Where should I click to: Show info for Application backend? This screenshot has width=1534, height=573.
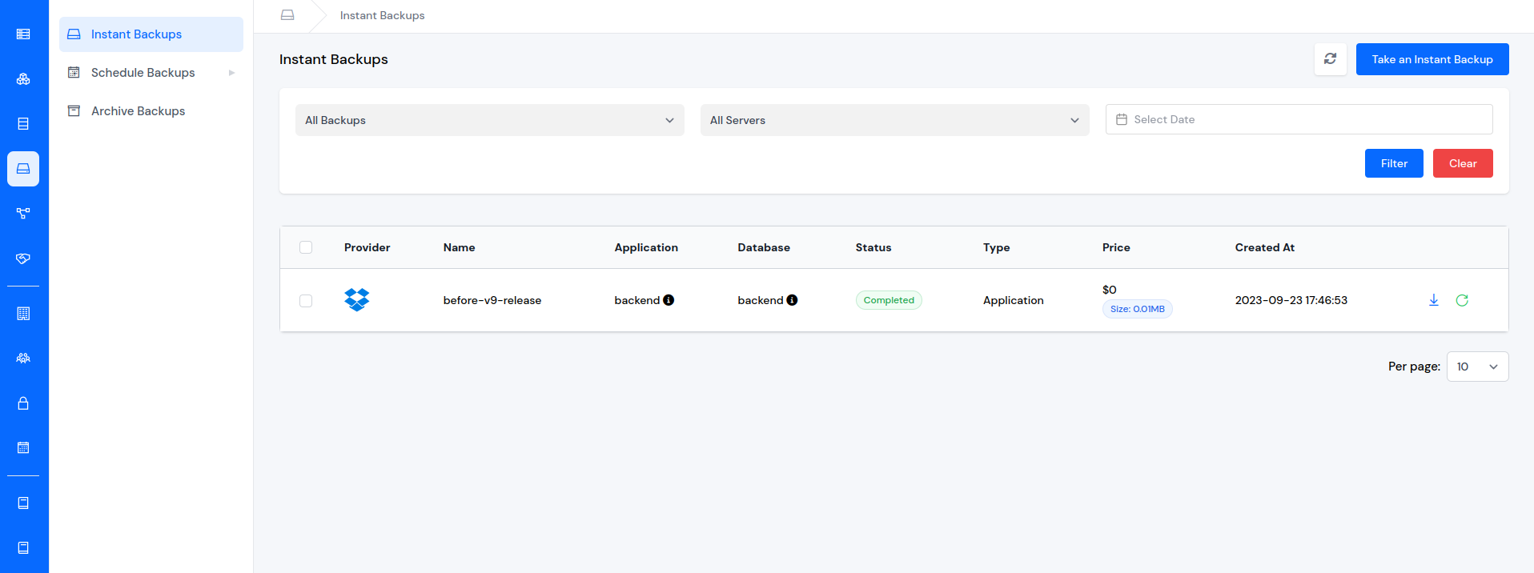[669, 300]
